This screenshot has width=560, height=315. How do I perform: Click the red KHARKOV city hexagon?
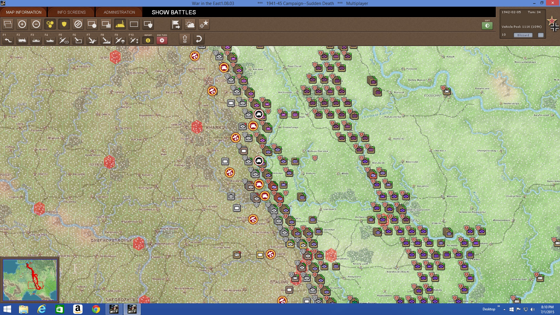(197, 127)
